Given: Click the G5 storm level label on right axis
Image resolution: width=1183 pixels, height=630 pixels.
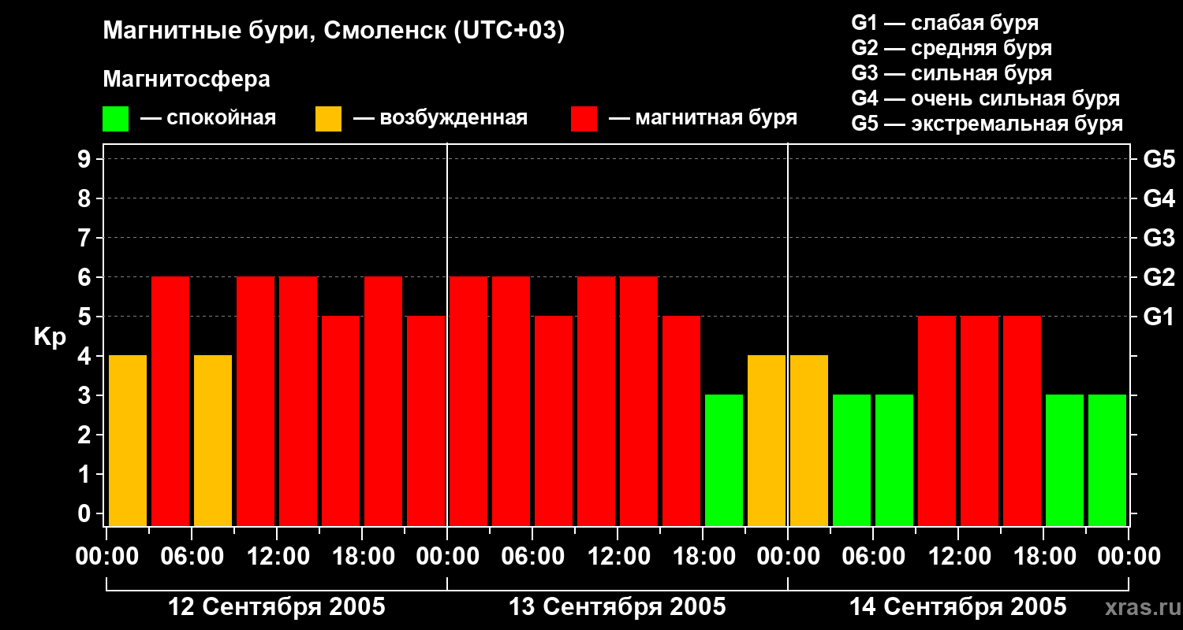Looking at the screenshot, I should pos(1159,159).
